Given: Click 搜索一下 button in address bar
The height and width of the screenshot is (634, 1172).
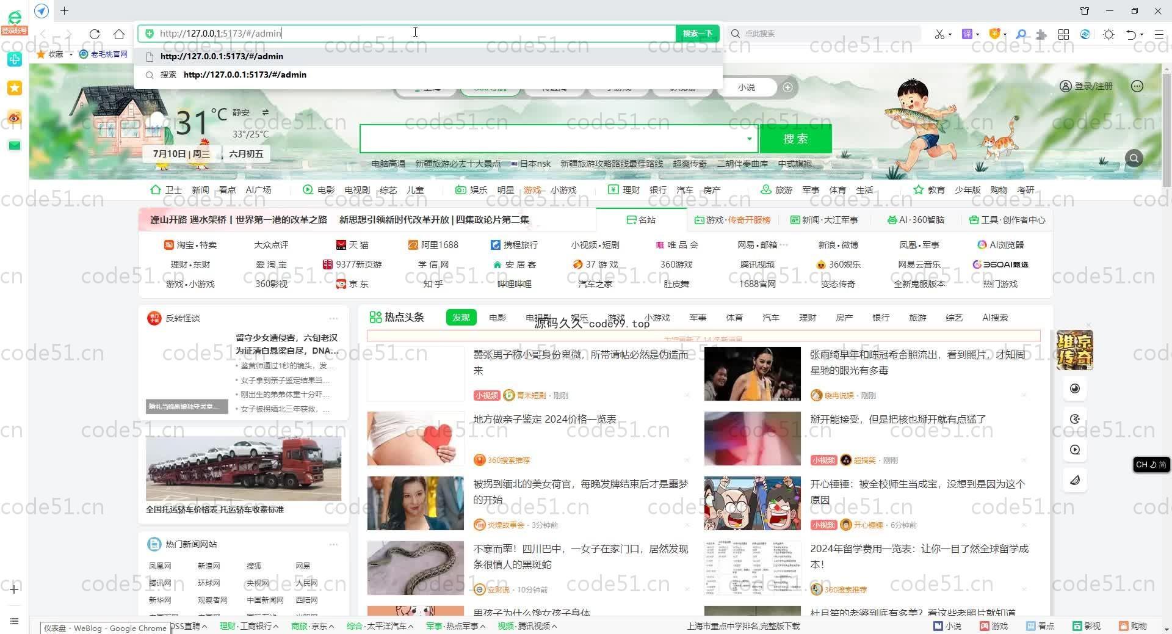Looking at the screenshot, I should [x=698, y=34].
